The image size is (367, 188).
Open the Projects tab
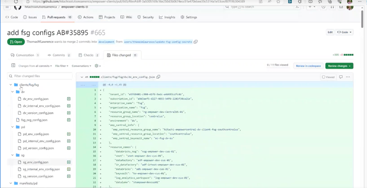pyautogui.click(x=107, y=17)
